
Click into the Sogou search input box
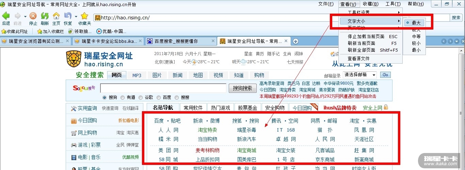[x=163, y=88]
